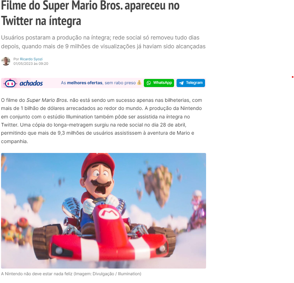Join offers via the WhatsApp button
294x283 pixels.
[159, 83]
